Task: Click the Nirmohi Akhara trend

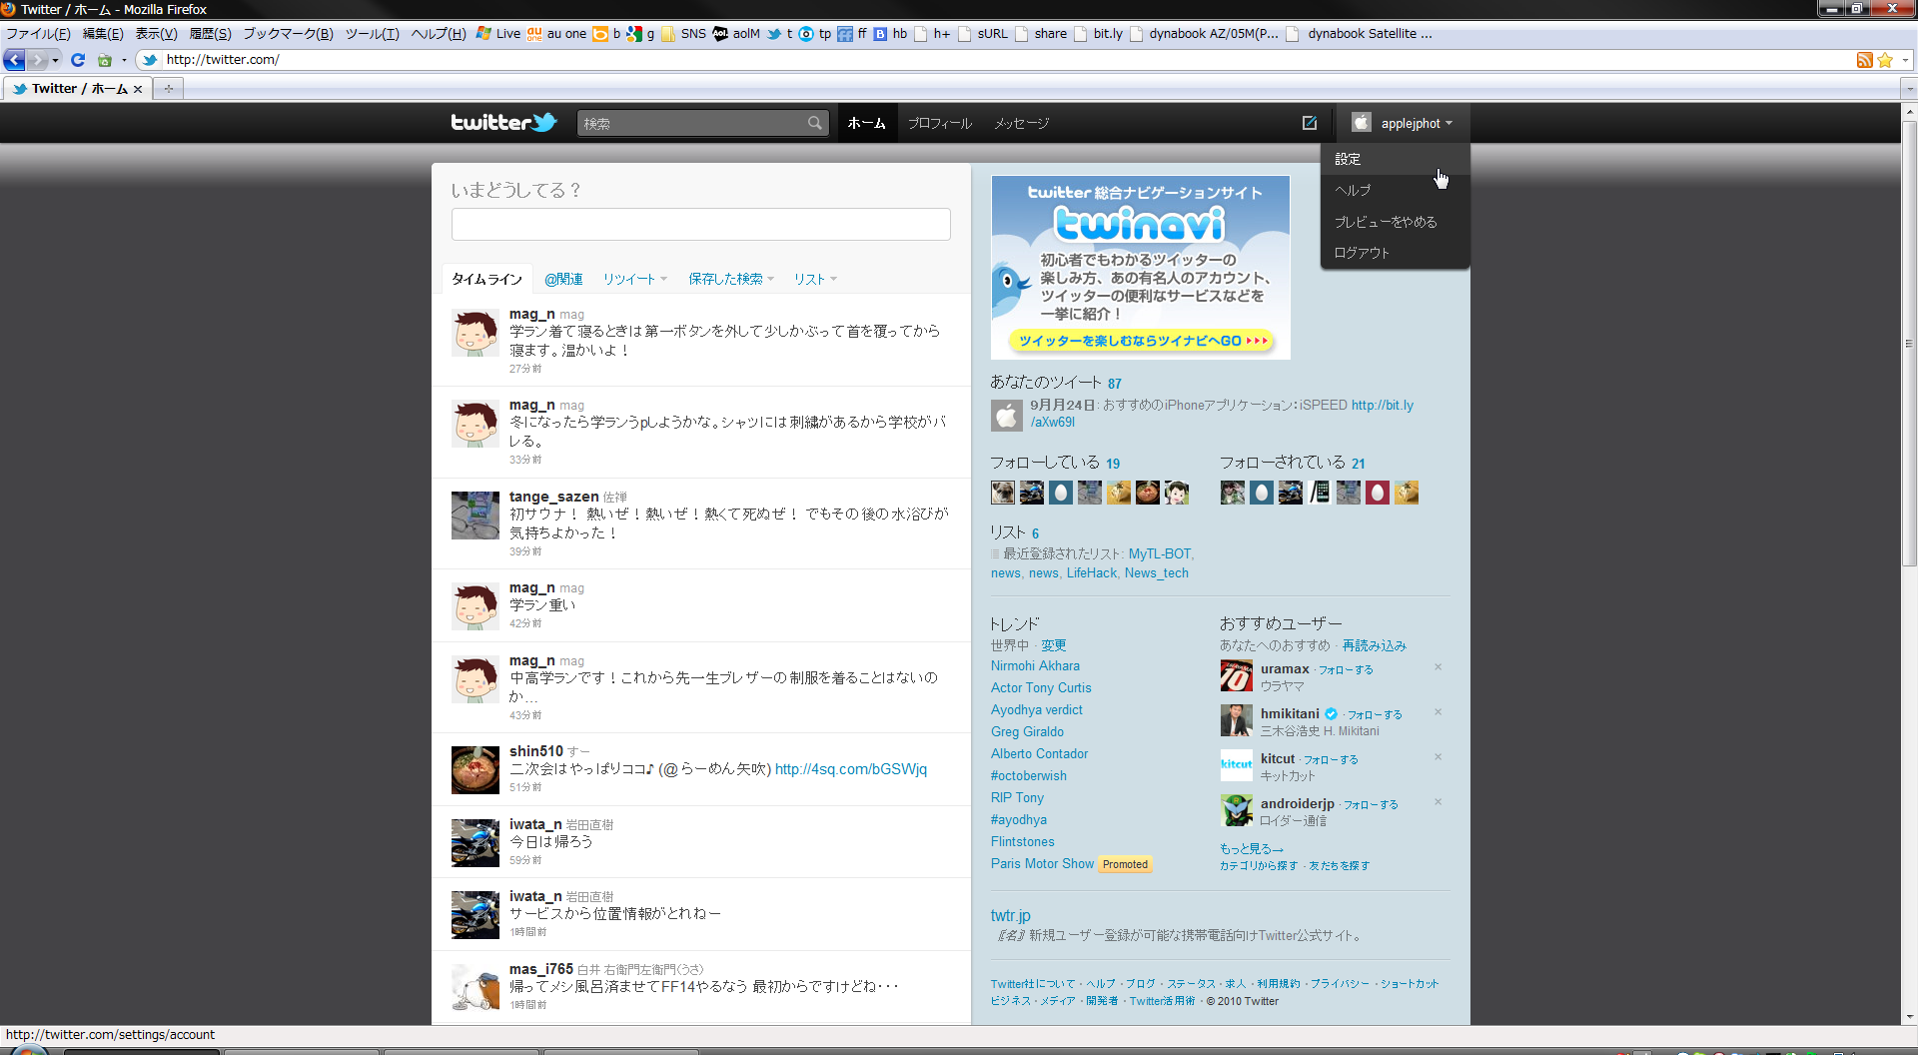Action: [1035, 666]
